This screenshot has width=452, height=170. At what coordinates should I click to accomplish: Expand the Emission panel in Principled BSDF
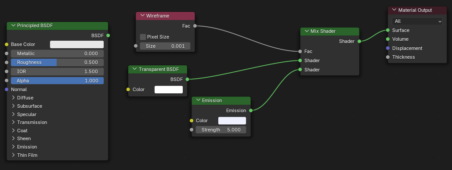[13, 147]
